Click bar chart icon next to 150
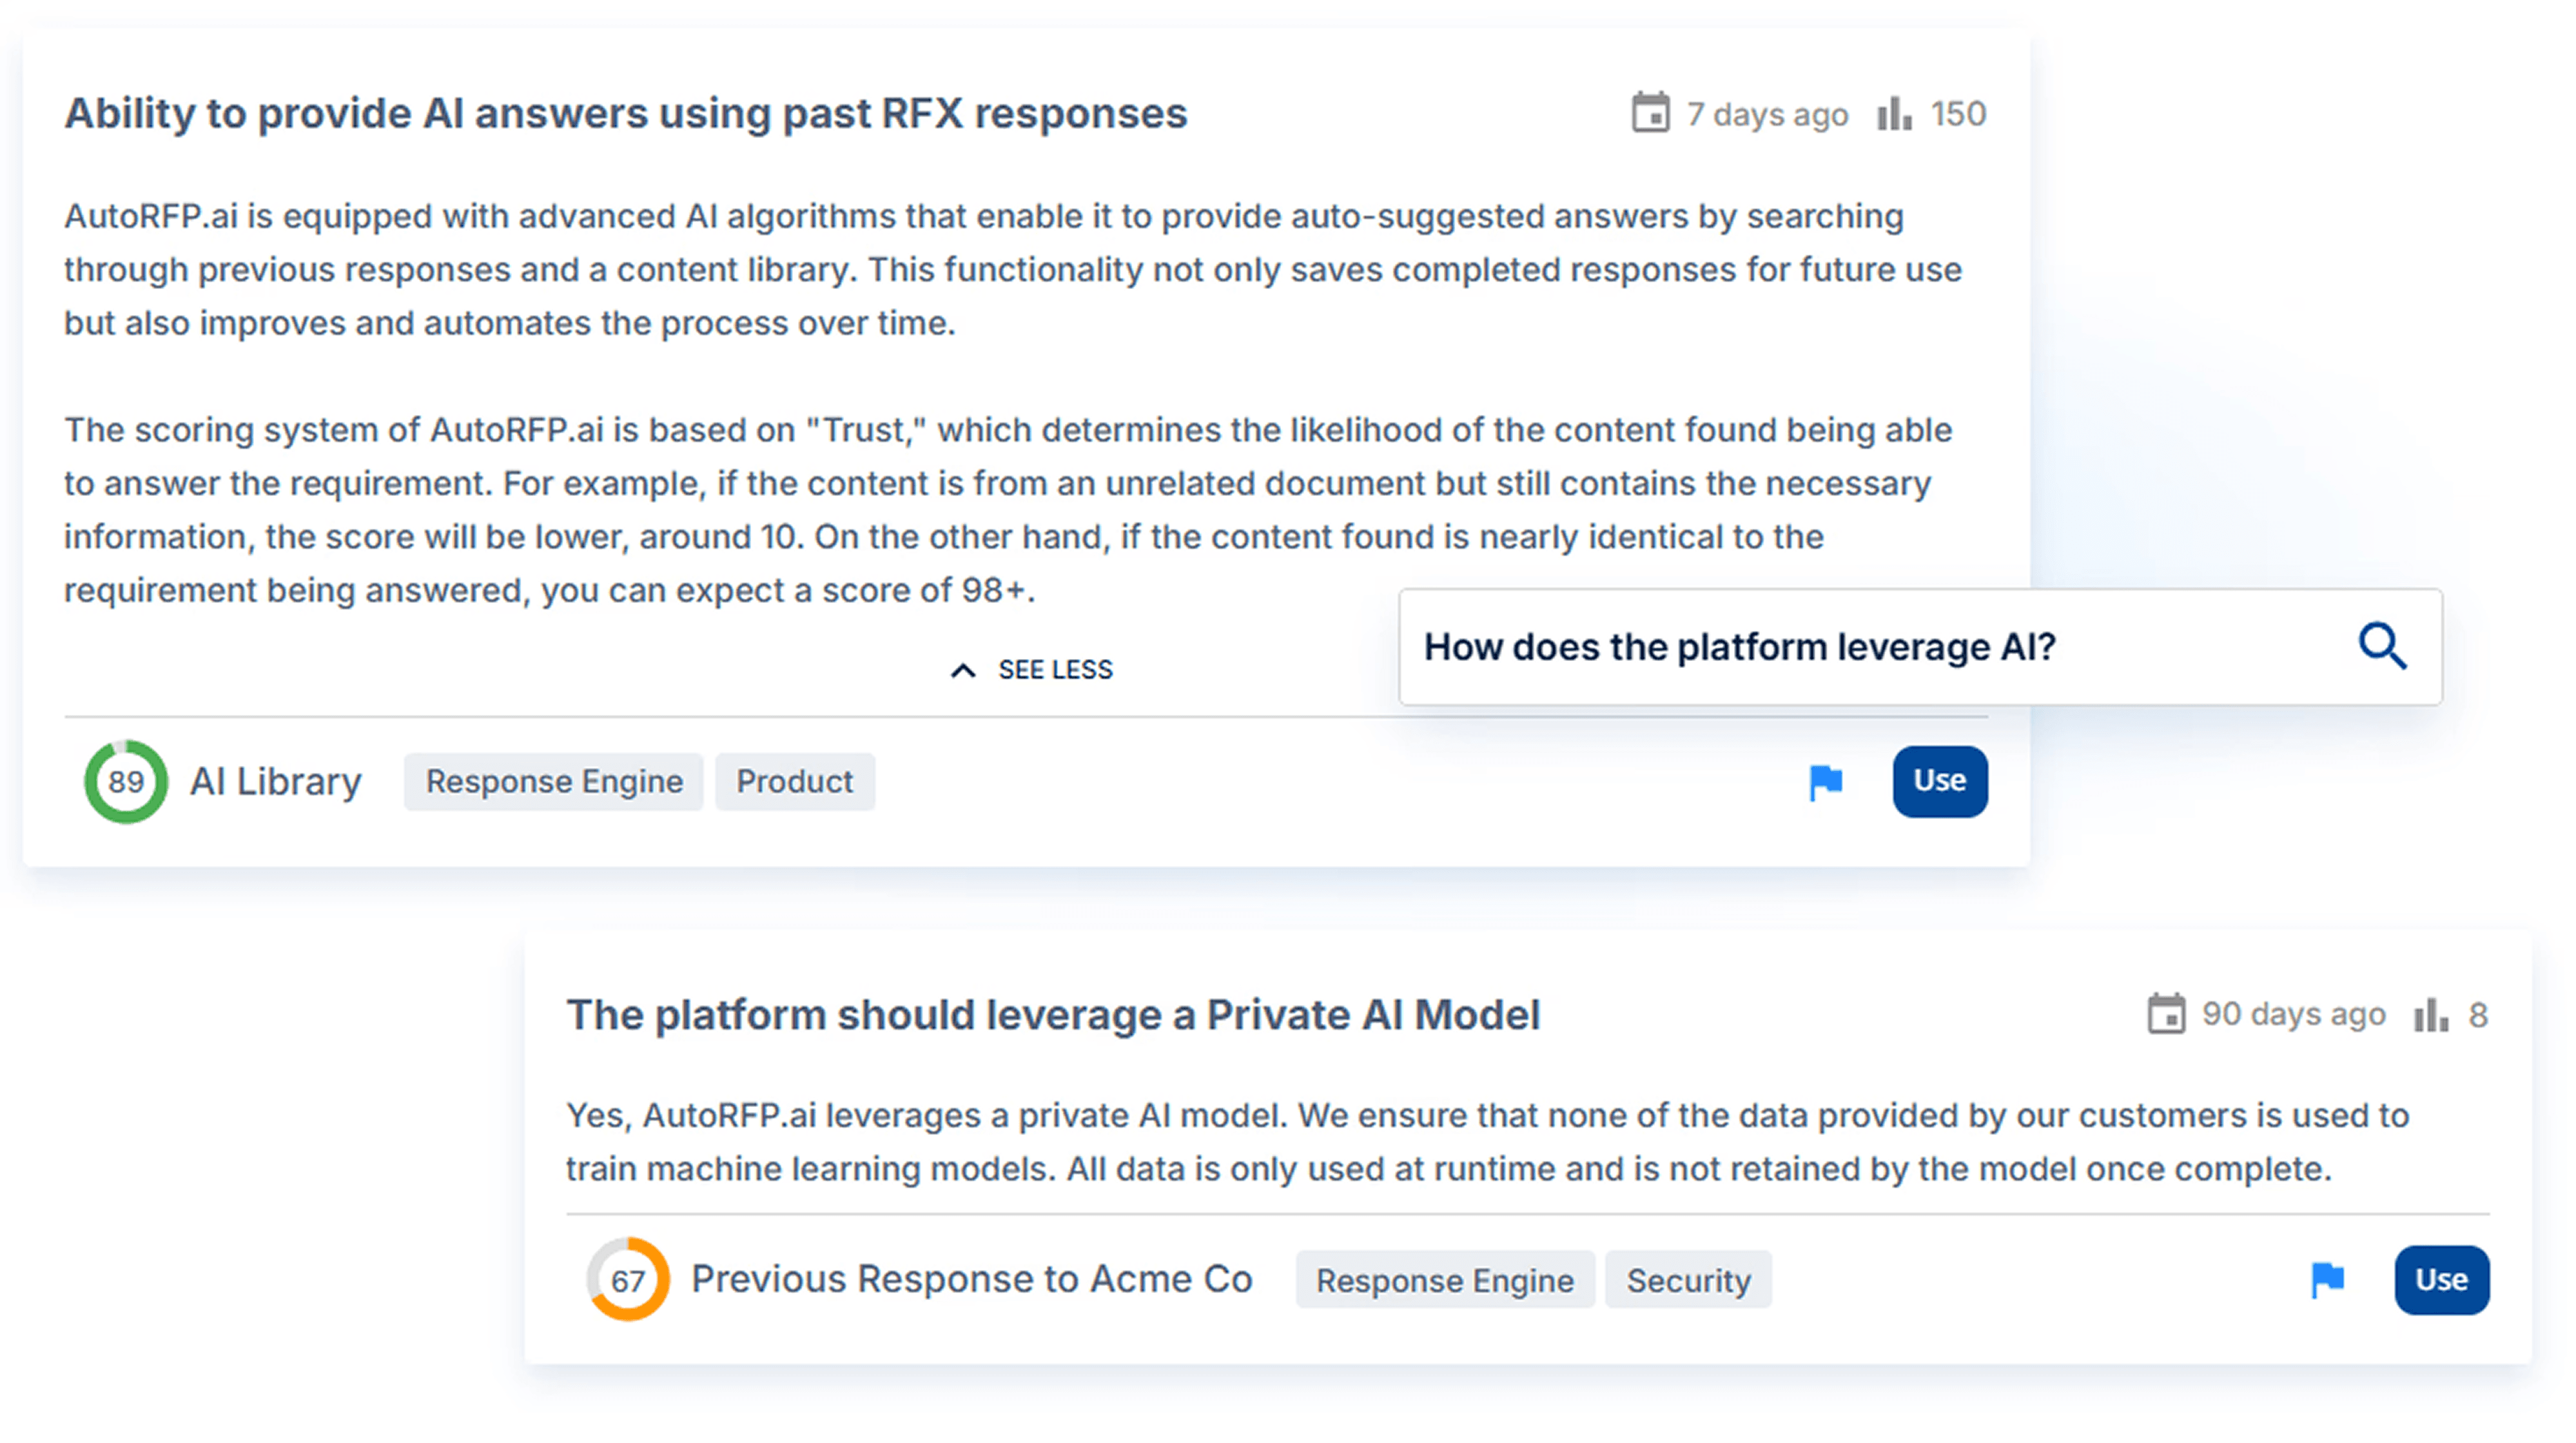The height and width of the screenshot is (1443, 2576). point(1894,113)
